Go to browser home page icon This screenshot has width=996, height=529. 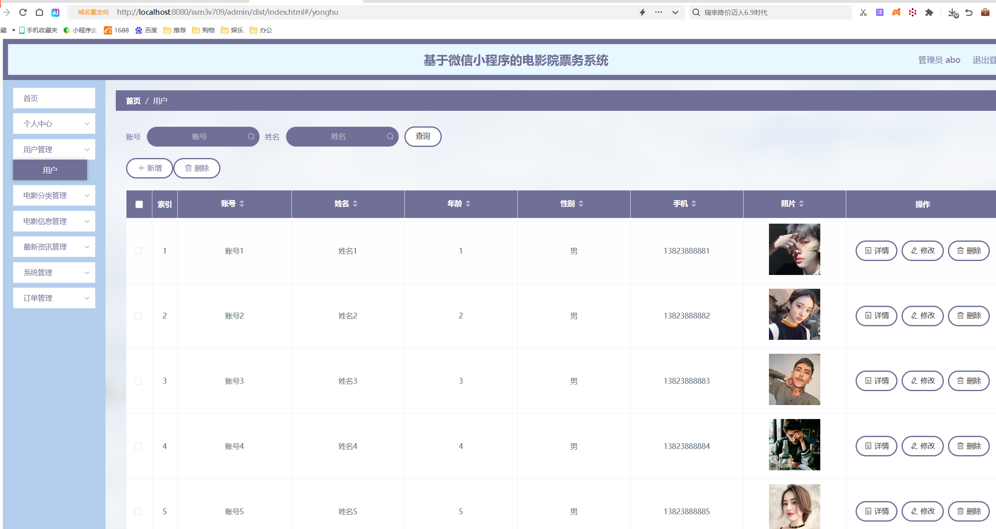coord(39,12)
